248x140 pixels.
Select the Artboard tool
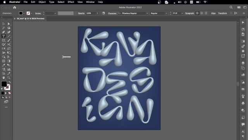click(x=3, y=73)
